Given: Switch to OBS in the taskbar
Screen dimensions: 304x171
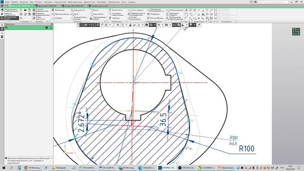Looking at the screenshot, I should (x=187, y=168).
